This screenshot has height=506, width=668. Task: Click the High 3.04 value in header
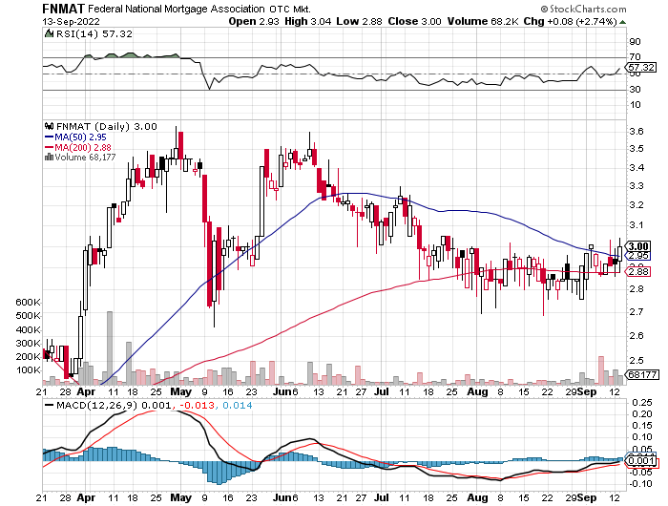(x=308, y=21)
